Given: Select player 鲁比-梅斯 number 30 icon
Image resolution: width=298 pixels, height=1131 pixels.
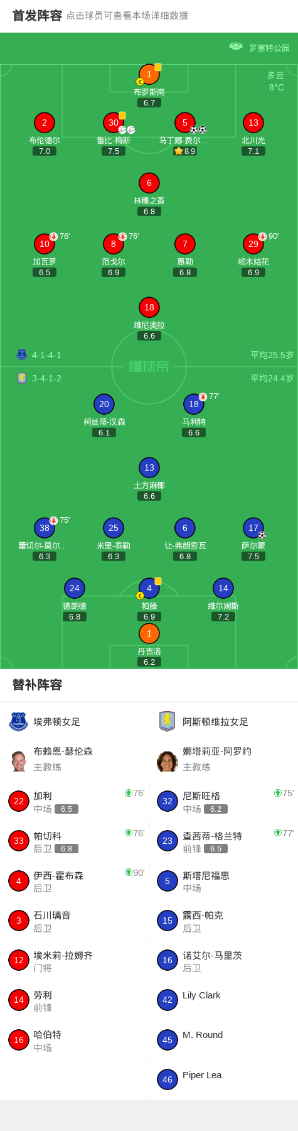Looking at the screenshot, I should (114, 123).
